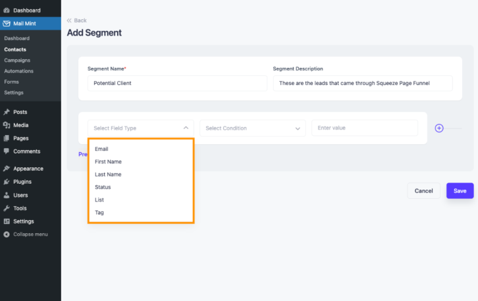The image size is (478, 301).
Task: Click the Settings icon near sidebar bottom
Action: pyautogui.click(x=7, y=221)
